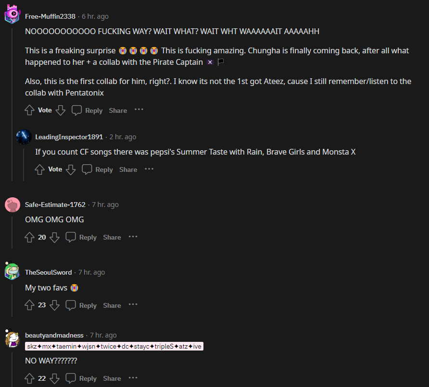429x387 pixels.
Task: Upvote LeadingInspector1891's reply
Action: click(x=40, y=169)
